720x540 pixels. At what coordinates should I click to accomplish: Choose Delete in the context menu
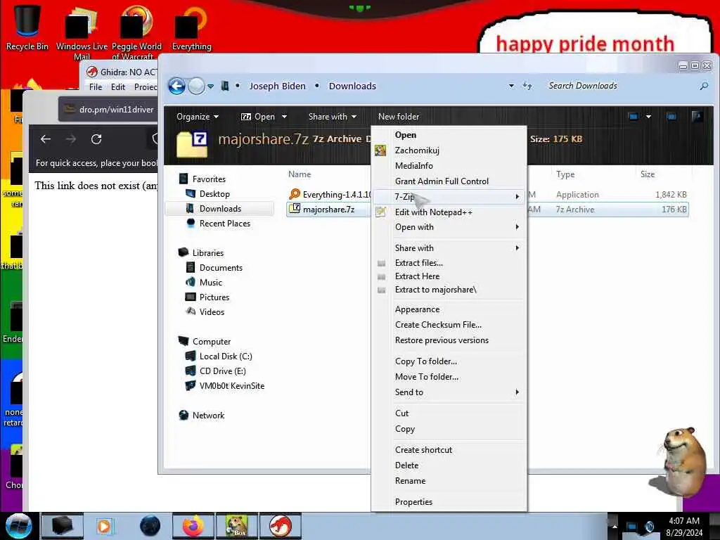pos(449,465)
